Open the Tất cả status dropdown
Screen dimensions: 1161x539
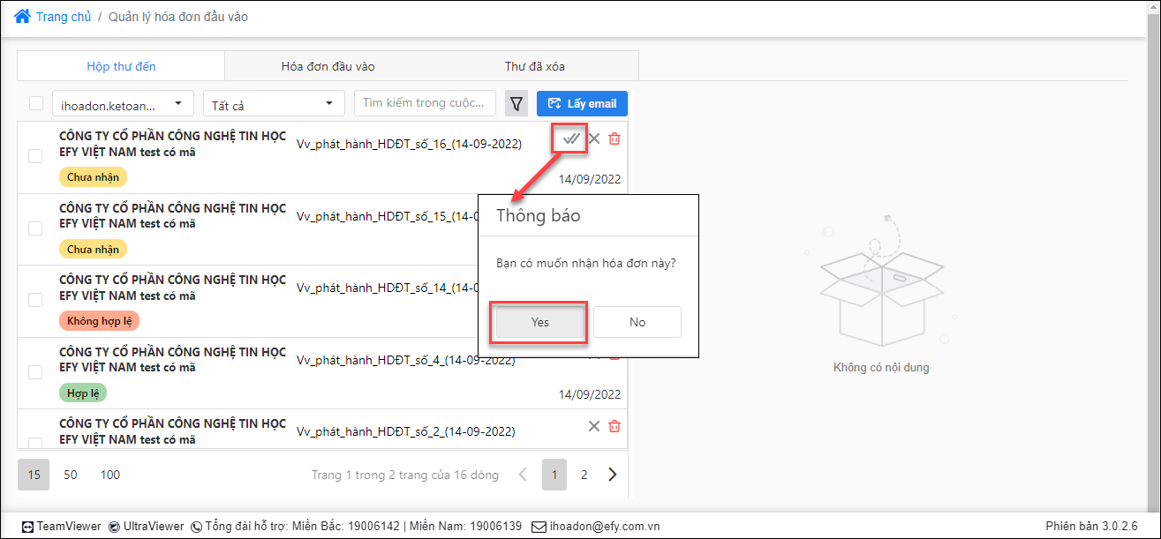274,104
